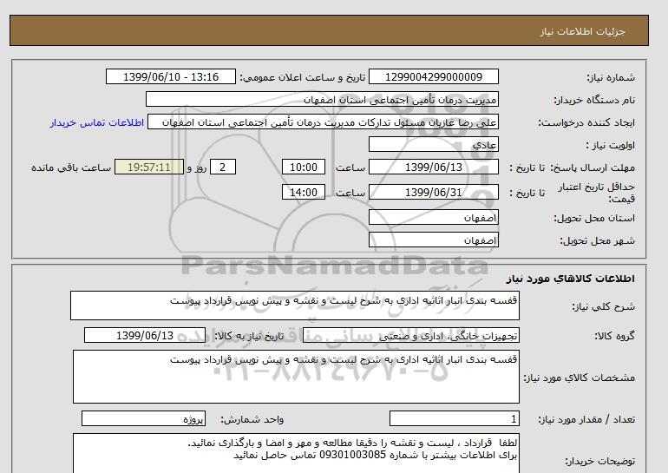Click the quantity field showing 1

coord(454,418)
